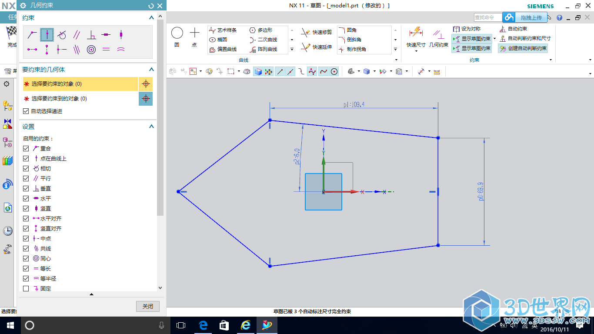Image resolution: width=594 pixels, height=334 pixels.
Task: Choose the Chamfer (倒斜角) tool
Action: coord(350,40)
